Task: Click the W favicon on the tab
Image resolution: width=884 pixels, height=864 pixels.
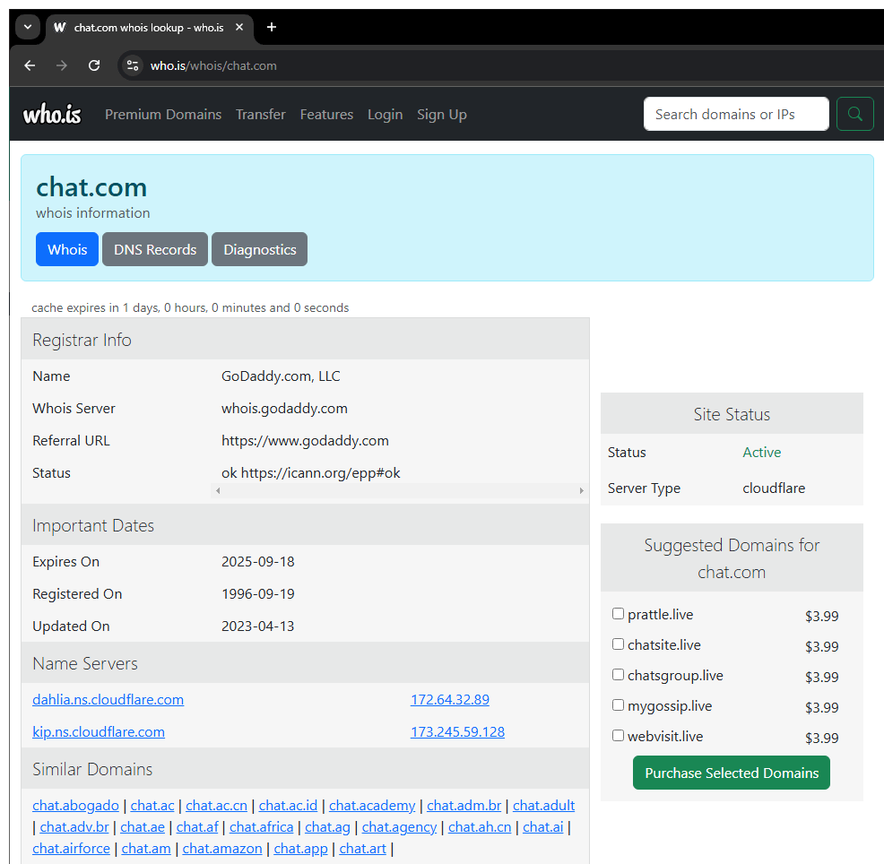Action: point(60,27)
